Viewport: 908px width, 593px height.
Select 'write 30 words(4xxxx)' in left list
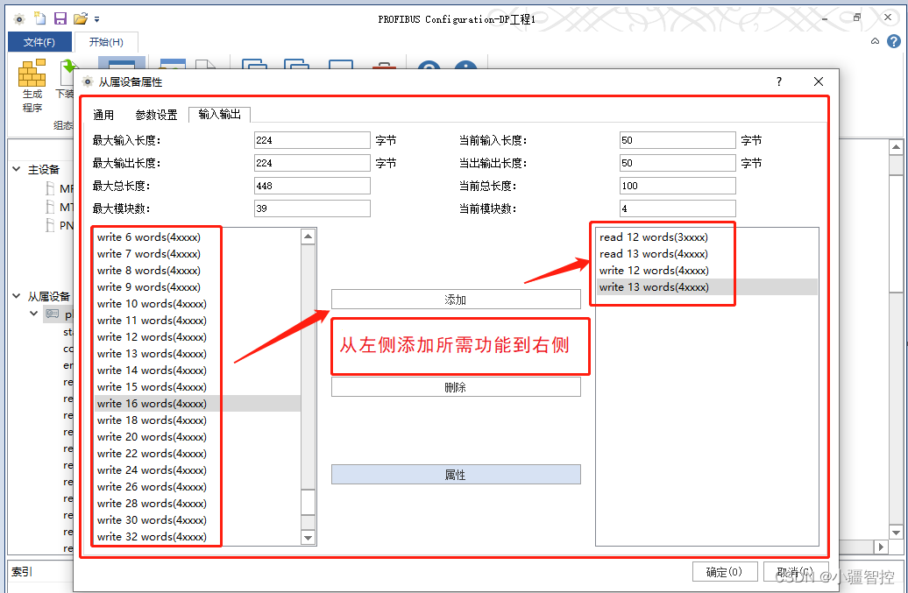click(197, 520)
